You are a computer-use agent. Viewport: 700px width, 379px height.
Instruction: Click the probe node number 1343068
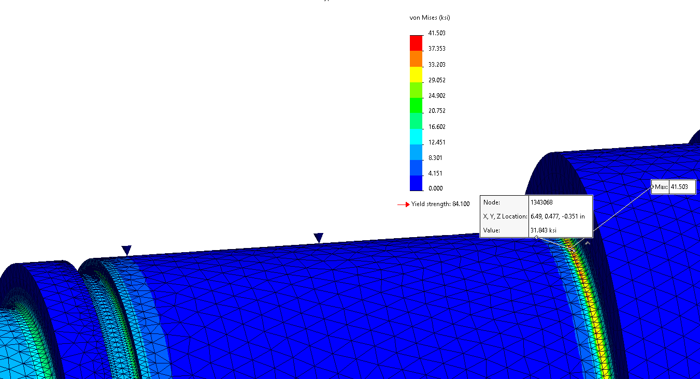click(541, 202)
